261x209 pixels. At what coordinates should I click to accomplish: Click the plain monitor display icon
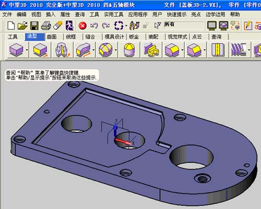tap(211, 26)
